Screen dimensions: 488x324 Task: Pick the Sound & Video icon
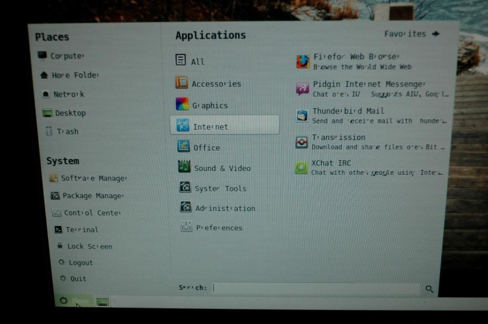(184, 166)
